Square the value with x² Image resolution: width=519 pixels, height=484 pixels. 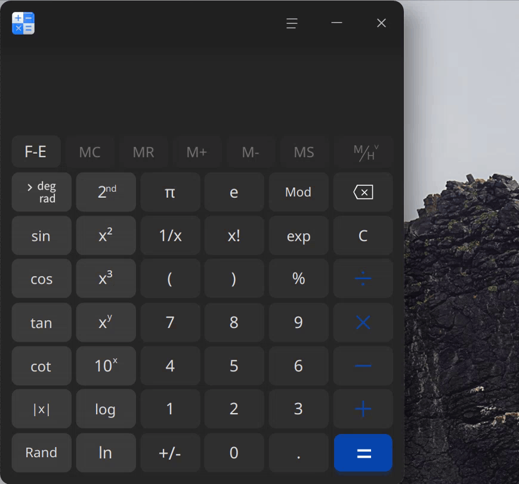106,235
